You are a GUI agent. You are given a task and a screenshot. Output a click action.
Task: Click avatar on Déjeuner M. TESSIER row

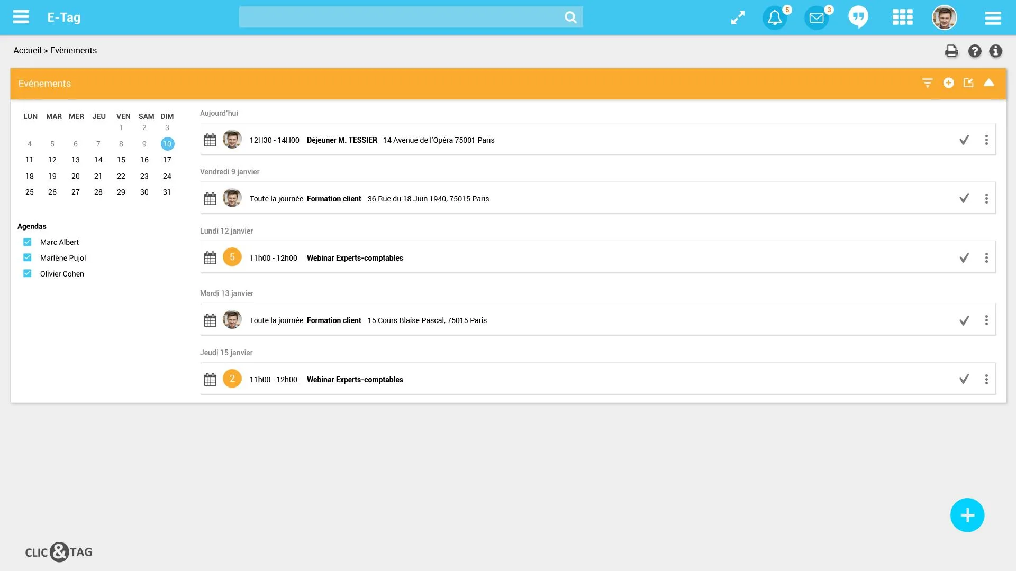pos(232,139)
